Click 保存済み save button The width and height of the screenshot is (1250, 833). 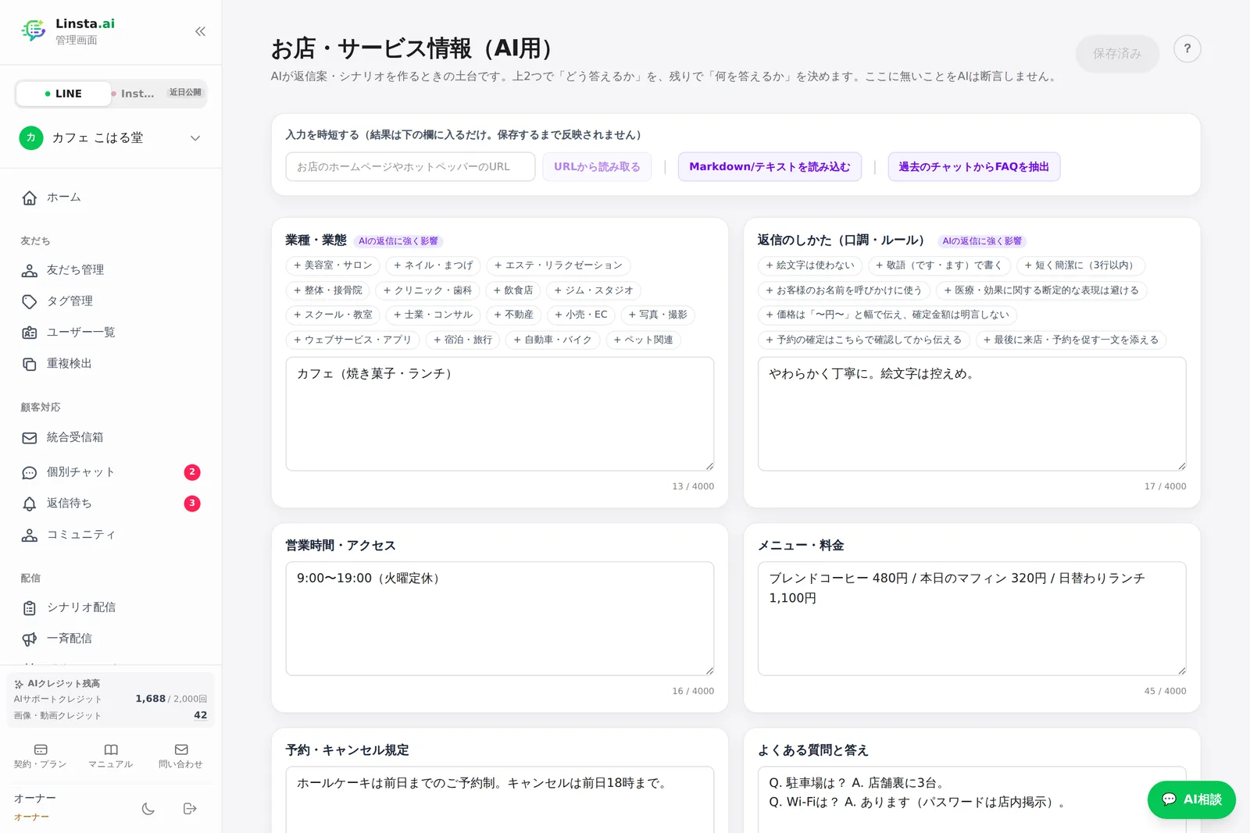tap(1116, 53)
